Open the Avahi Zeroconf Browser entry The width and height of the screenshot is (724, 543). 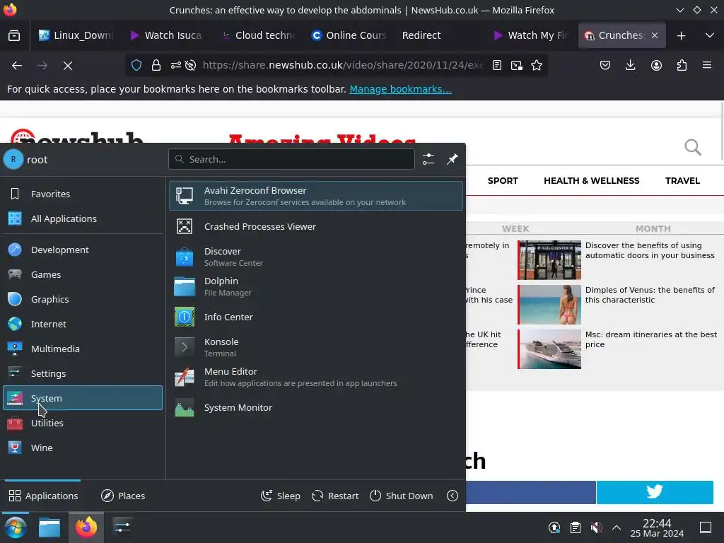(x=316, y=196)
